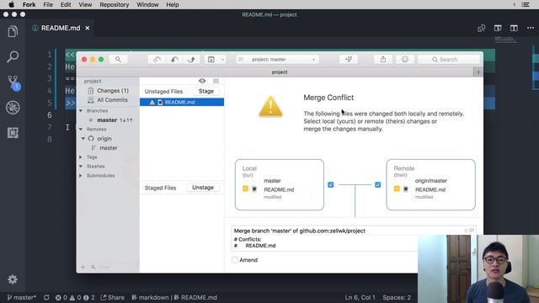Viewport: 539px width, 303px height.
Task: Click Share in VS Code status bar
Action: tap(113, 297)
